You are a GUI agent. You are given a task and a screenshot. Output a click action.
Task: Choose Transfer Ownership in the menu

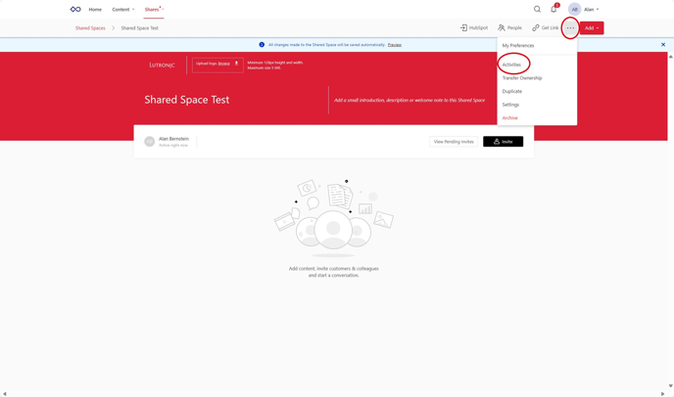point(522,78)
